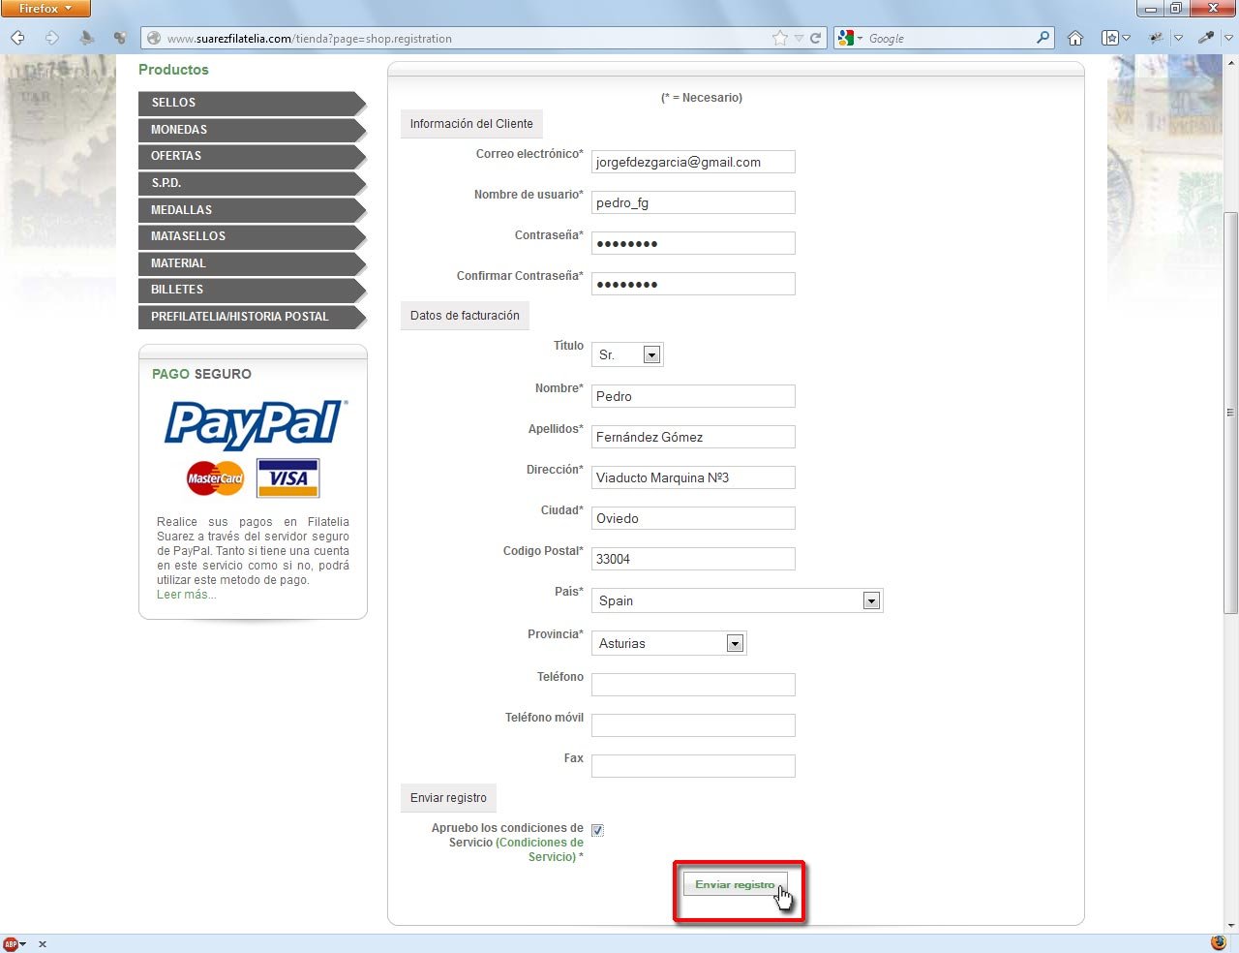Open the bookmarks toolbar icon
The height and width of the screenshot is (953, 1239).
1111,38
